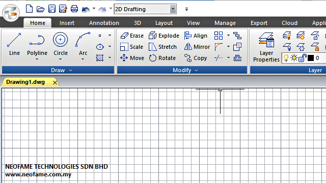Screen dimensions: 326x183
Task: Select the Point tool icon
Action: click(100, 36)
